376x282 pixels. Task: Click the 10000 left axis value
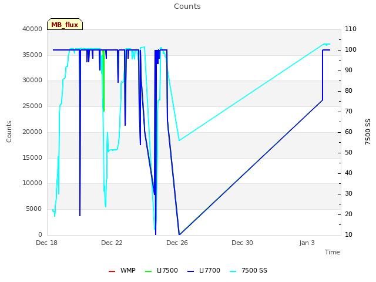(x=32, y=183)
